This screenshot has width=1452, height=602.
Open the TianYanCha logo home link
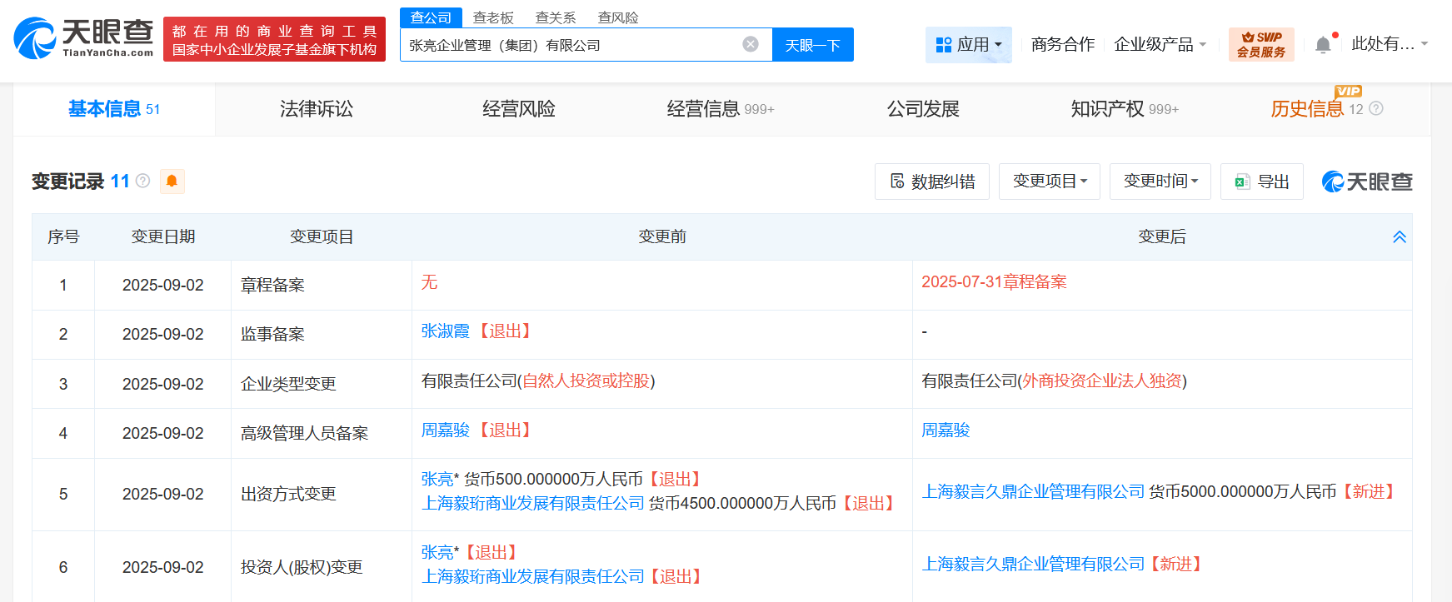click(x=83, y=38)
